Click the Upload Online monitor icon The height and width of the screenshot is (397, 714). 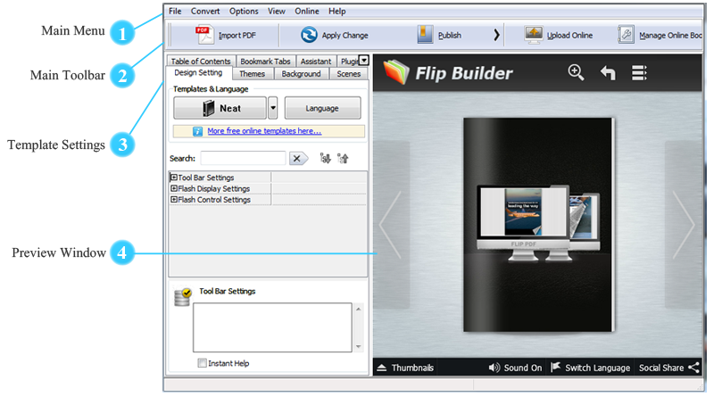(x=533, y=35)
